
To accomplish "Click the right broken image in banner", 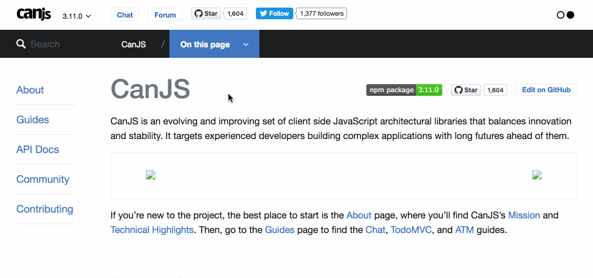I will point(537,175).
